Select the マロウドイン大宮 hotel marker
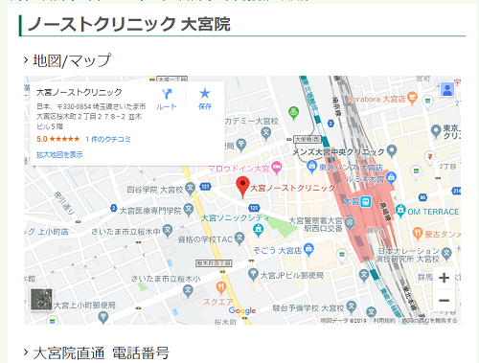Screen dimensions: 479x363 [x=277, y=168]
